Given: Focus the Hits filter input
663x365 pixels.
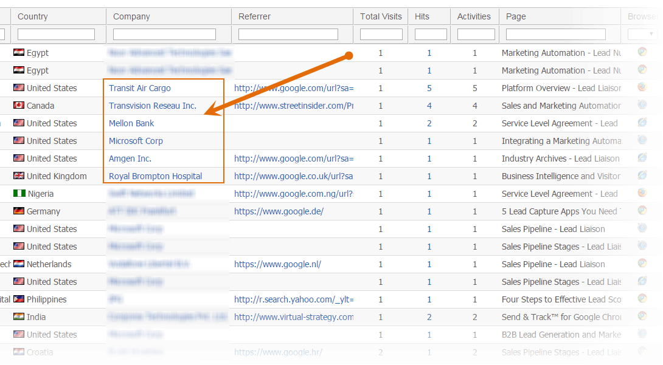Looking at the screenshot, I should [431, 34].
